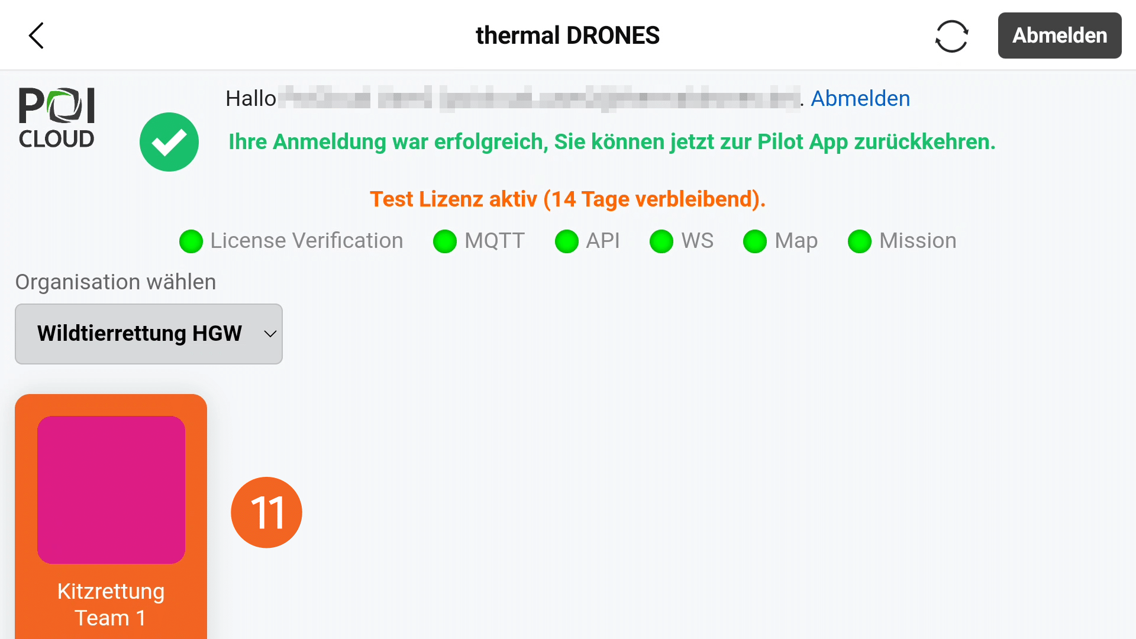Choose the Kitzrettung Team 1 label
1136x639 pixels.
(111, 604)
